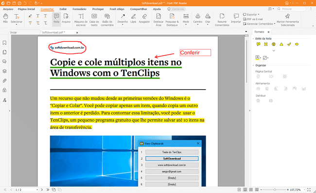Expand more note styles chevron

(x=274, y=50)
